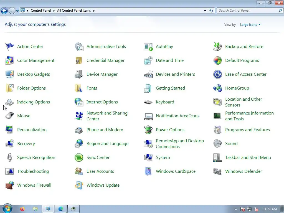
Task: Open the Device Manager icon
Action: click(x=79, y=74)
